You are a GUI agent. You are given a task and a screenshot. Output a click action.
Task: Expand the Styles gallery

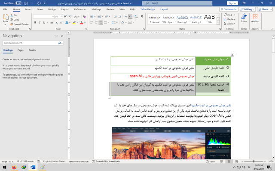(x=218, y=23)
